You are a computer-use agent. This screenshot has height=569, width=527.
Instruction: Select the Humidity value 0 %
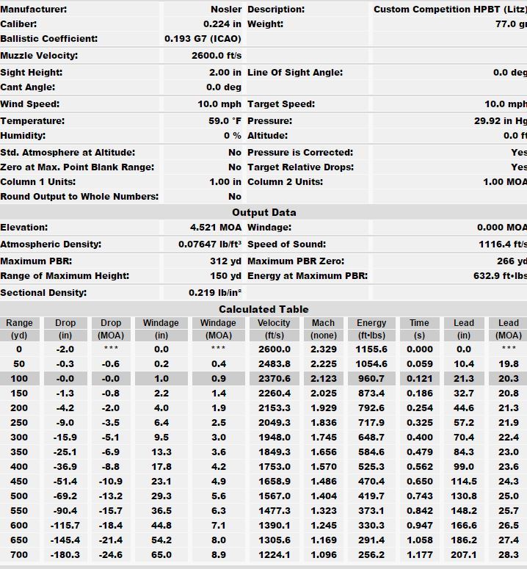[232, 135]
